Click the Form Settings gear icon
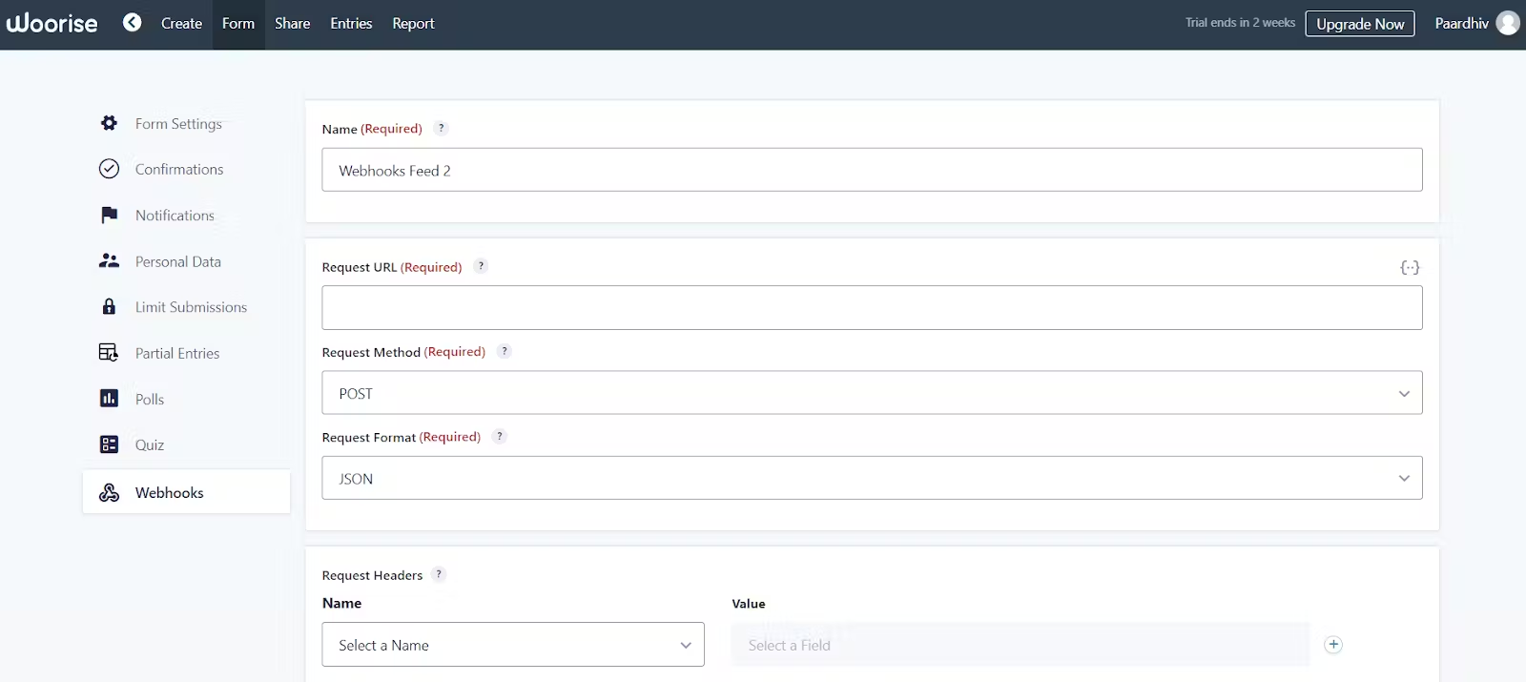1526x682 pixels. [110, 123]
